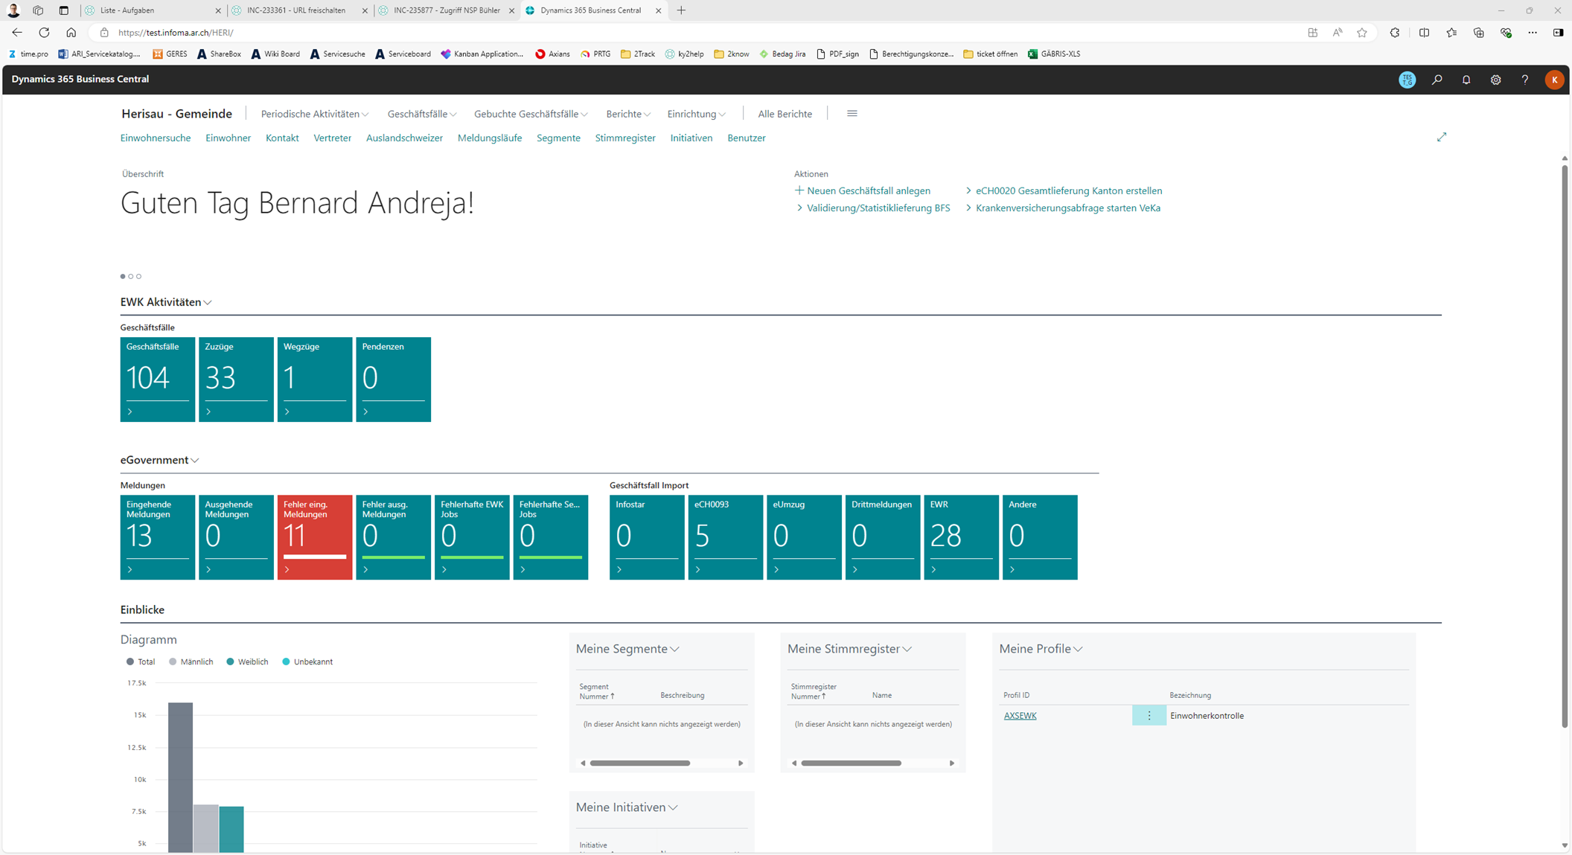This screenshot has width=1572, height=855.
Task: Click the expand page arrows icon
Action: 1441,137
